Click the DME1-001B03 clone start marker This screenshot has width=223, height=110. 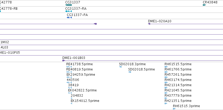(64, 60)
